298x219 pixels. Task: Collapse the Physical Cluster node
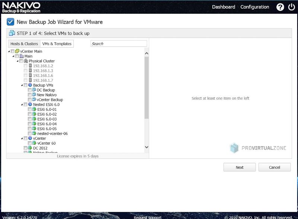[x=18, y=61]
